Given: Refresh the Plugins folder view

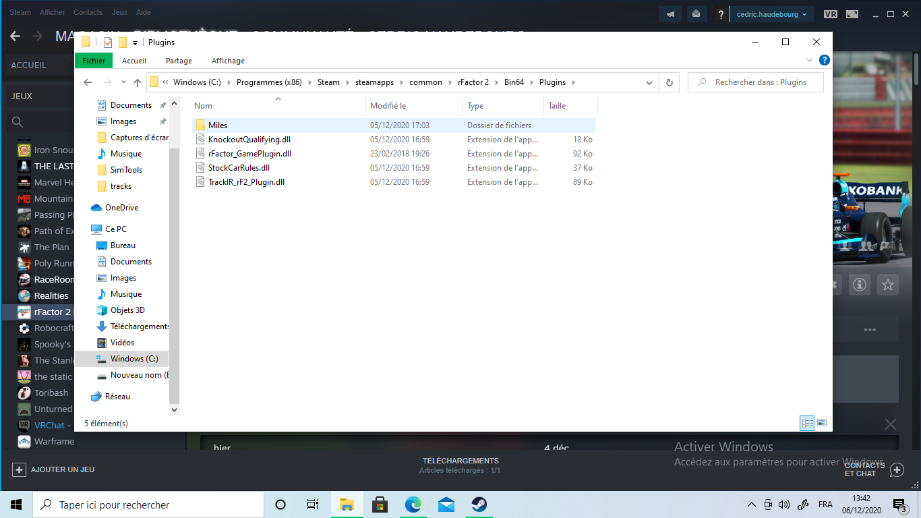Looking at the screenshot, I should (x=669, y=82).
